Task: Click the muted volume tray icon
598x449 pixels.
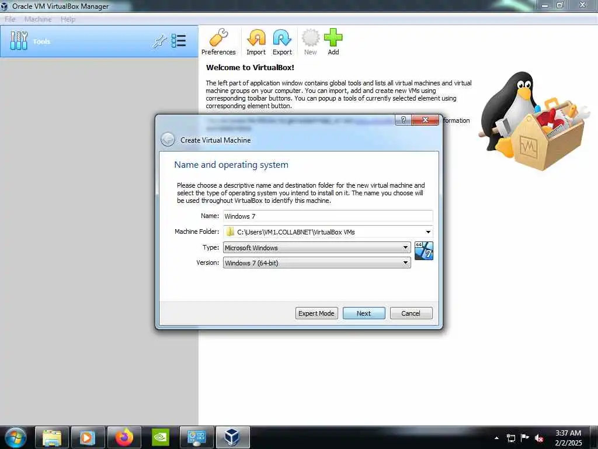Action: pos(539,438)
